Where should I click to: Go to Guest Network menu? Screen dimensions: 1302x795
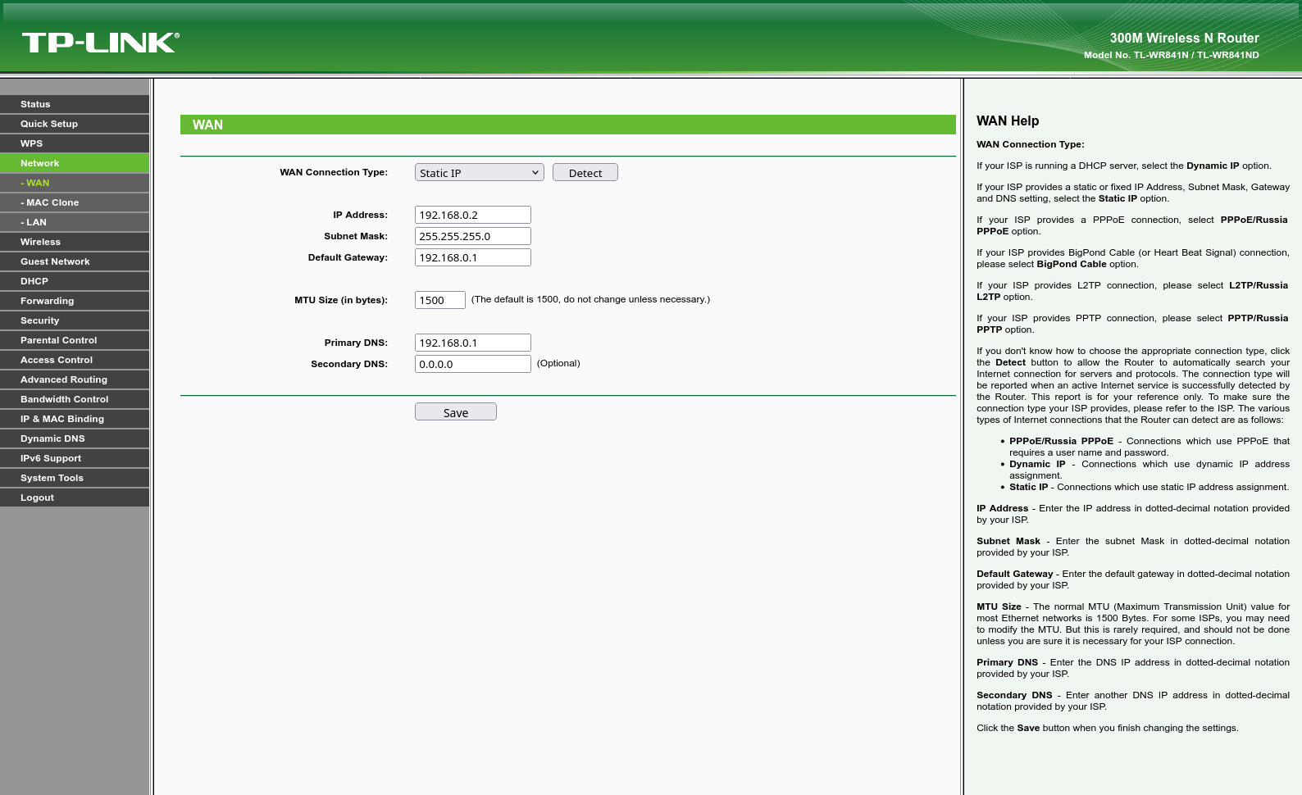click(75, 261)
